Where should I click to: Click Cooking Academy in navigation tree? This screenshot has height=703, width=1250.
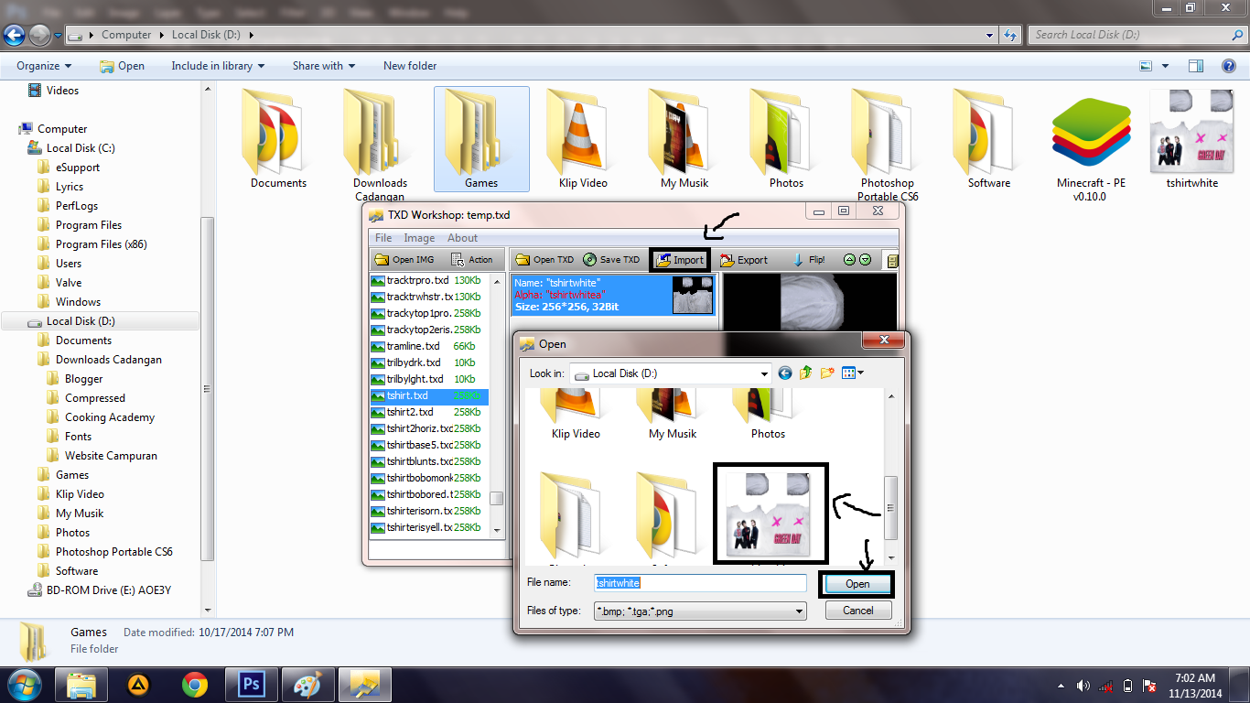[x=110, y=417]
